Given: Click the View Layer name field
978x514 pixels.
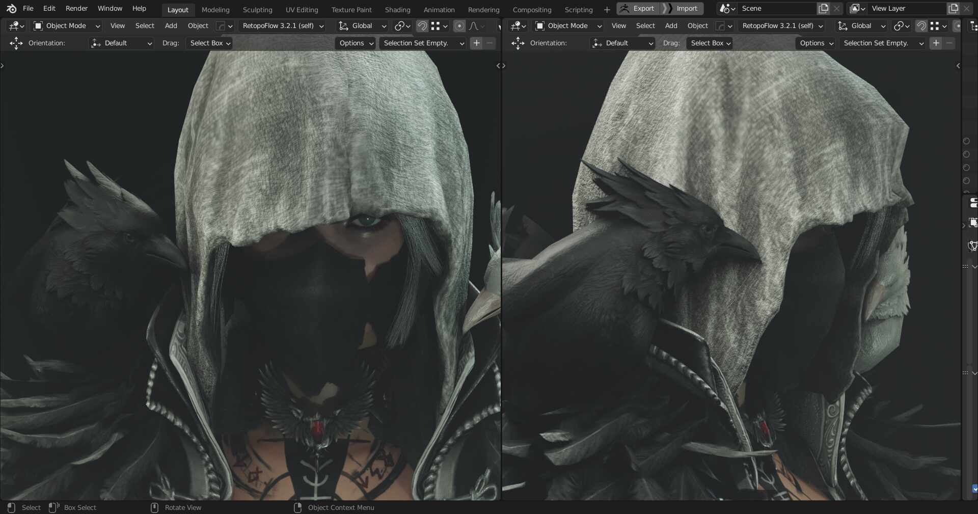Looking at the screenshot, I should [x=908, y=9].
